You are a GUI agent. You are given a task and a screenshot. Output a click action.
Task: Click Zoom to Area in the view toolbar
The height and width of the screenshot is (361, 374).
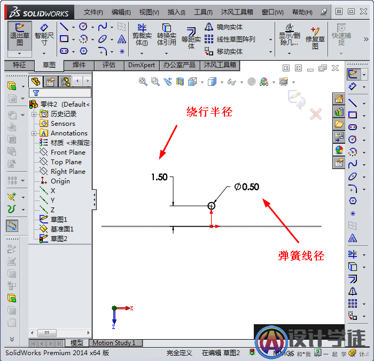pyautogui.click(x=155, y=82)
